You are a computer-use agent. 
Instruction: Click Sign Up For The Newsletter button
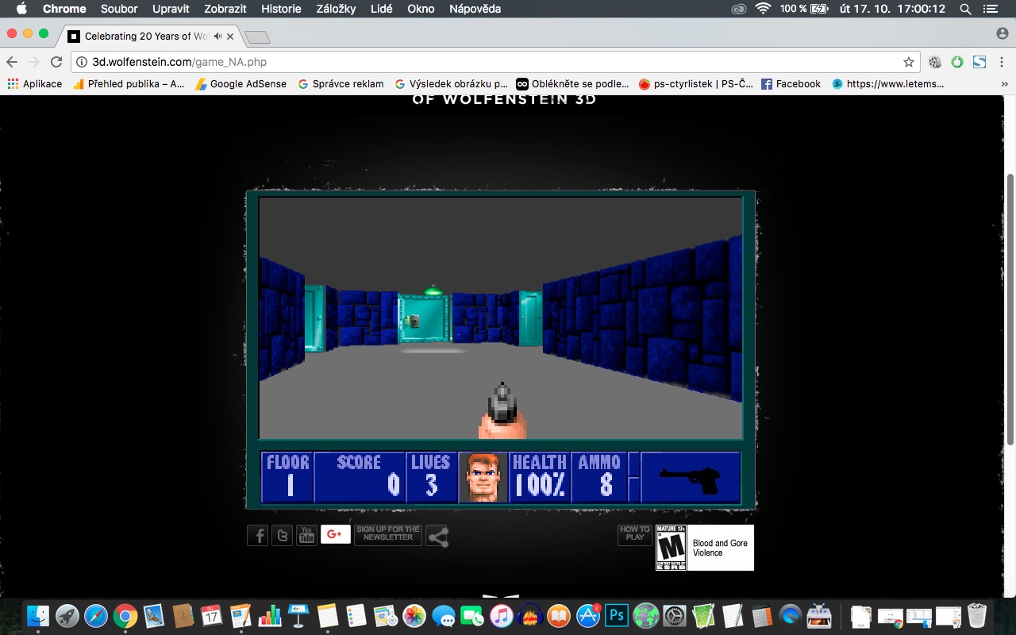(388, 534)
